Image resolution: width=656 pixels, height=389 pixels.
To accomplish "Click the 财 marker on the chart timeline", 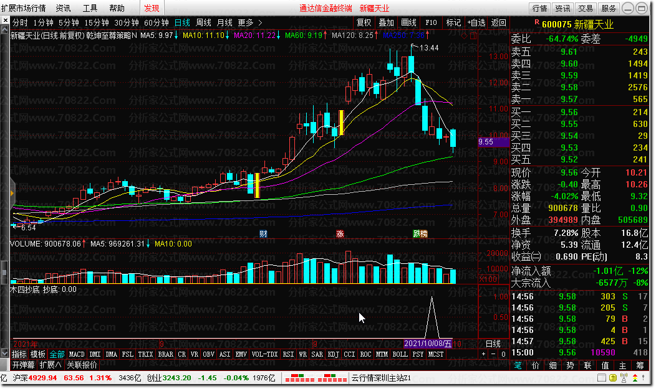I will pyautogui.click(x=263, y=234).
